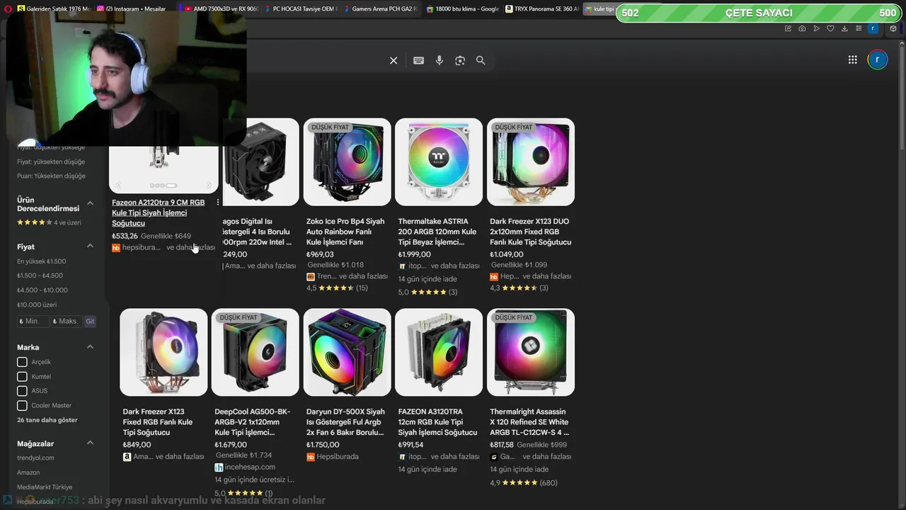Collapse the Marka filter section

click(90, 347)
